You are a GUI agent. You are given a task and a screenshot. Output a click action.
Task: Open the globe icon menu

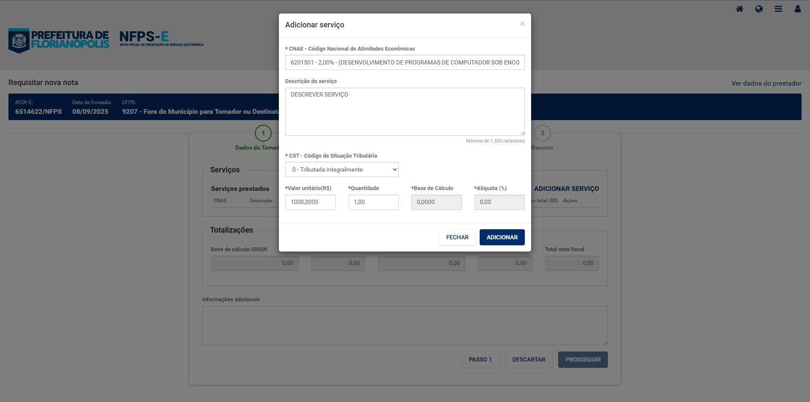pyautogui.click(x=759, y=9)
